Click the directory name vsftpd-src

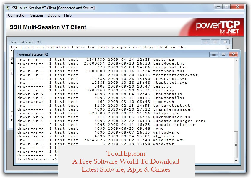[166, 132]
